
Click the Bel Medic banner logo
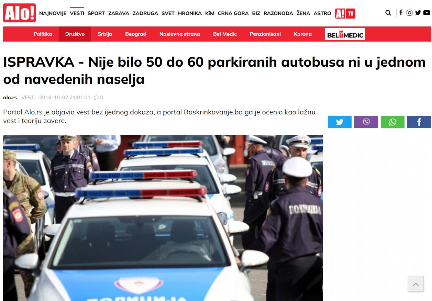point(345,34)
